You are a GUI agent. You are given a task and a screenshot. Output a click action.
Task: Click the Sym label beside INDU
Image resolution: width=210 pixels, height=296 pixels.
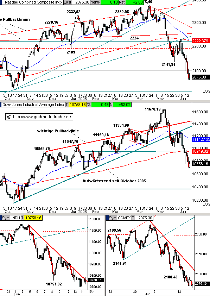tap(6, 218)
